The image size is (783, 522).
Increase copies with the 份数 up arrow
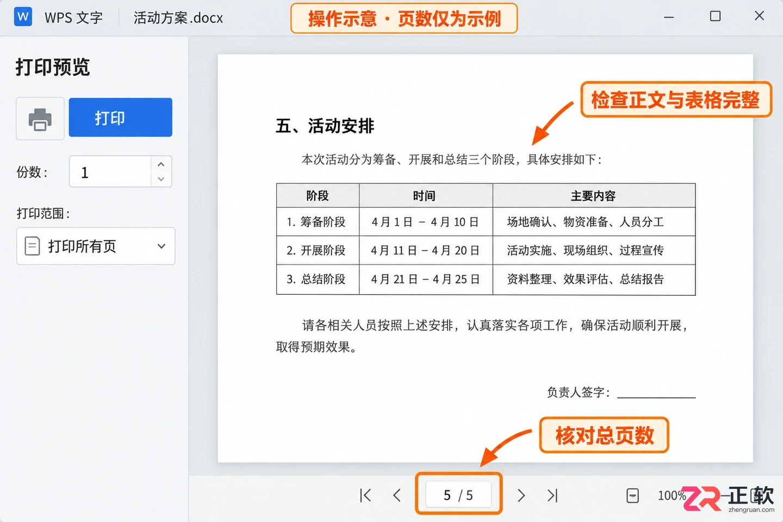(x=161, y=164)
